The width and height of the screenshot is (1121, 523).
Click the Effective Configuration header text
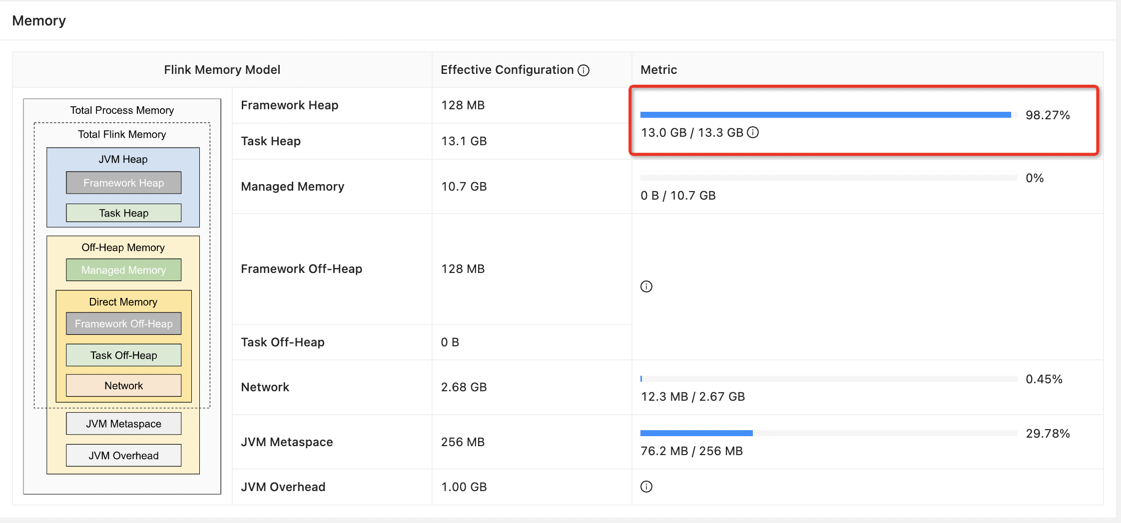tap(507, 70)
